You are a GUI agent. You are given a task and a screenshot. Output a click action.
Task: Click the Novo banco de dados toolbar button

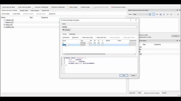click(8, 7)
